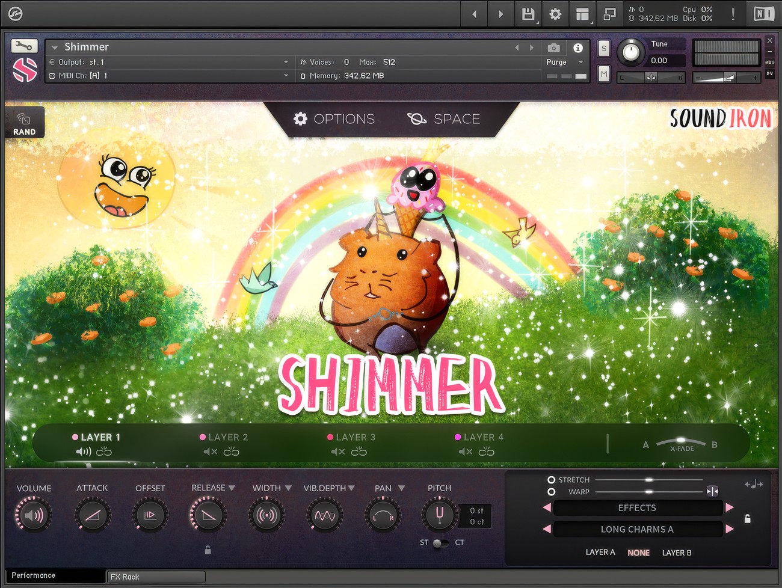
Task: Click the PAN knob
Action: pyautogui.click(x=383, y=515)
